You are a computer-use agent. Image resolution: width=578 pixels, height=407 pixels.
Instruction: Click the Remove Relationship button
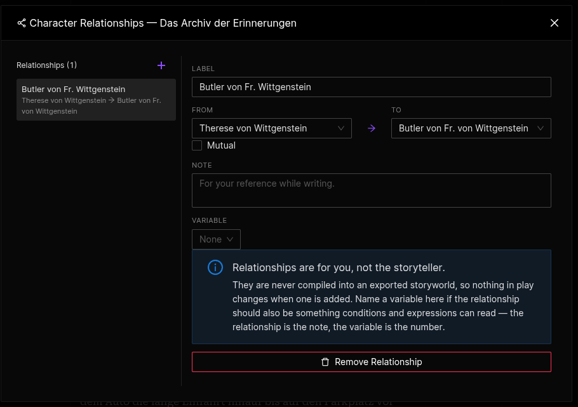[x=371, y=362]
